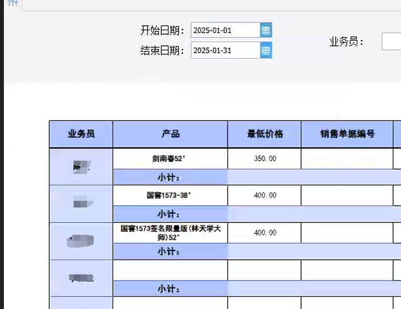401x309 pixels.
Task: Click 小计 under the 签名限量版 row
Action: click(169, 252)
